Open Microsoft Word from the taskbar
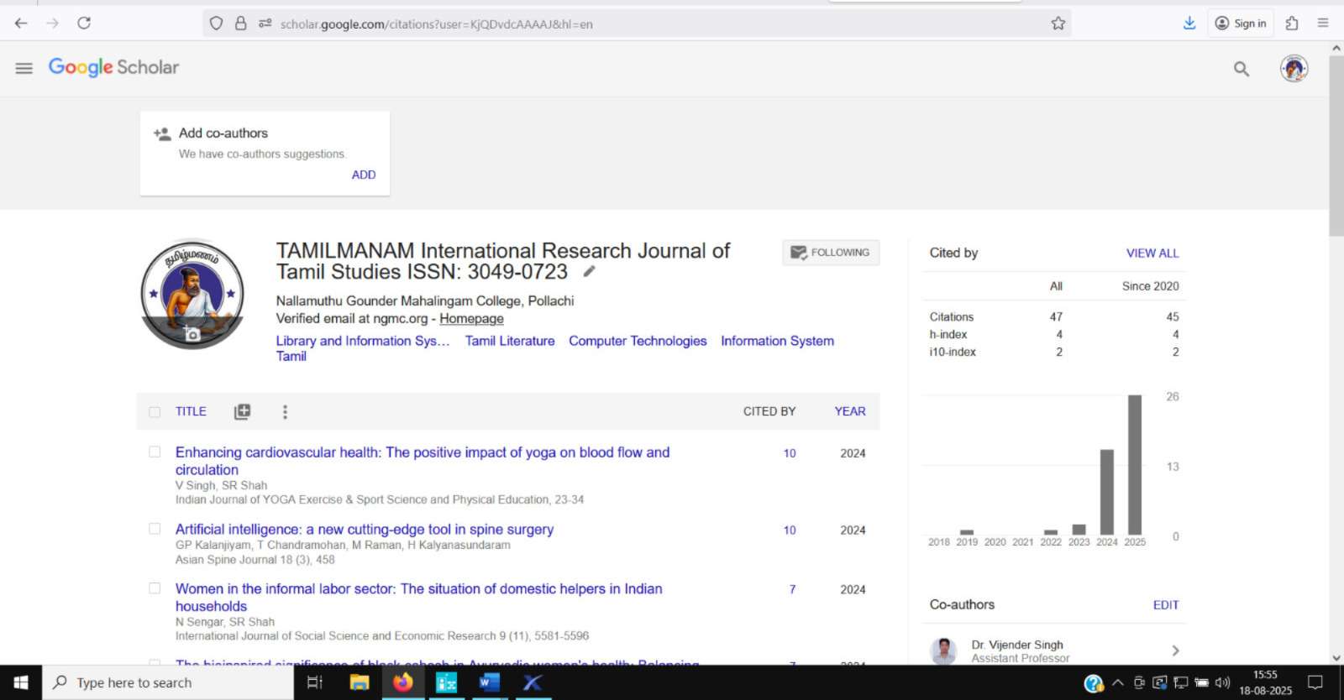Screen dimensions: 1344x700 489,682
